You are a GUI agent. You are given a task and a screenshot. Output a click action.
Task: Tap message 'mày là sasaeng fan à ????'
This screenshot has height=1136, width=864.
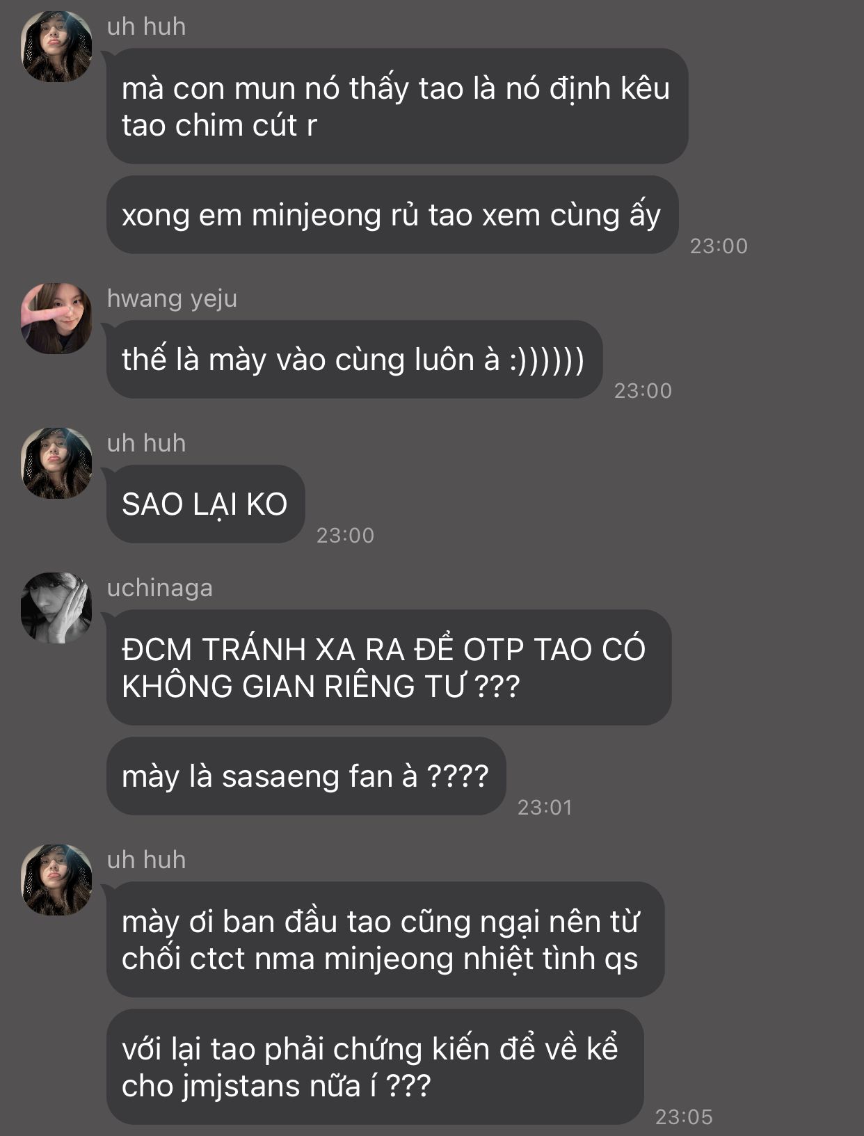tap(306, 776)
